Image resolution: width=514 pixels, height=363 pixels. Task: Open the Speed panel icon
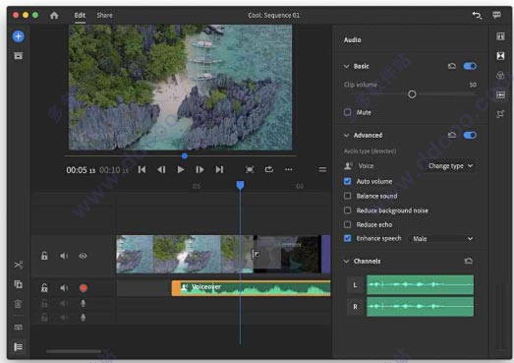click(x=500, y=94)
